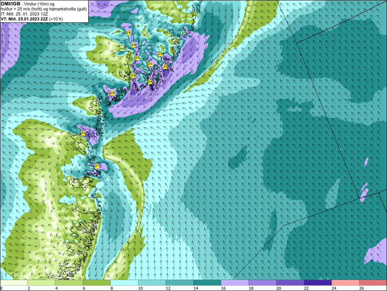This screenshot has width=387, height=291.
Task: Pick the 22–24 m/s dark indigo legend swatch
Action: click(x=318, y=282)
